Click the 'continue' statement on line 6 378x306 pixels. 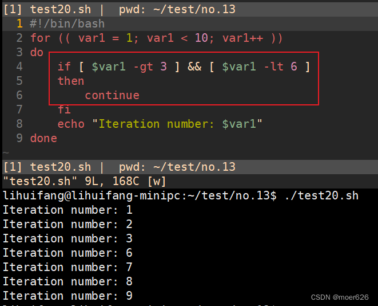tap(112, 96)
